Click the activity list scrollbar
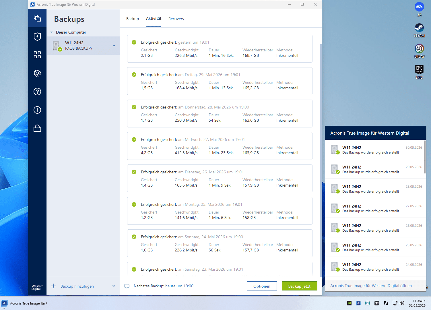 pos(321,36)
